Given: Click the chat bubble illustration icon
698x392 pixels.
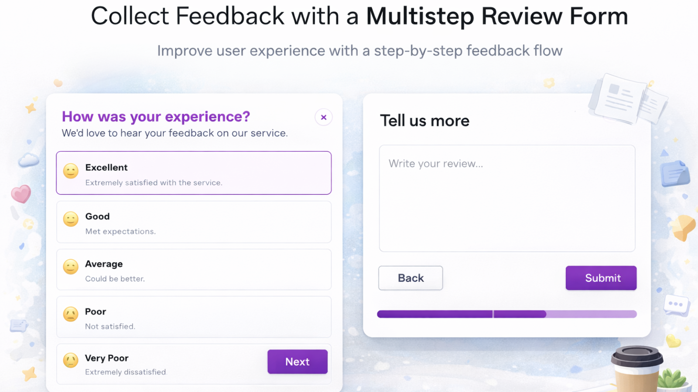Looking at the screenshot, I should point(676,305).
